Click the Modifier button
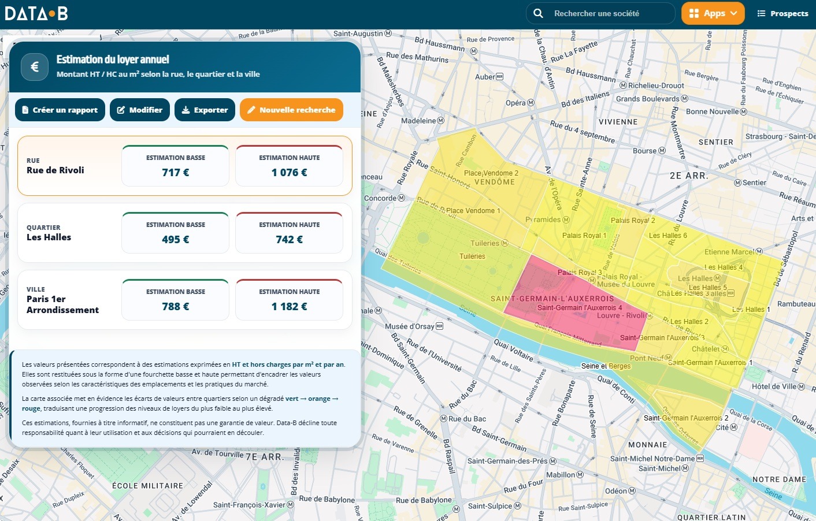 pos(140,110)
